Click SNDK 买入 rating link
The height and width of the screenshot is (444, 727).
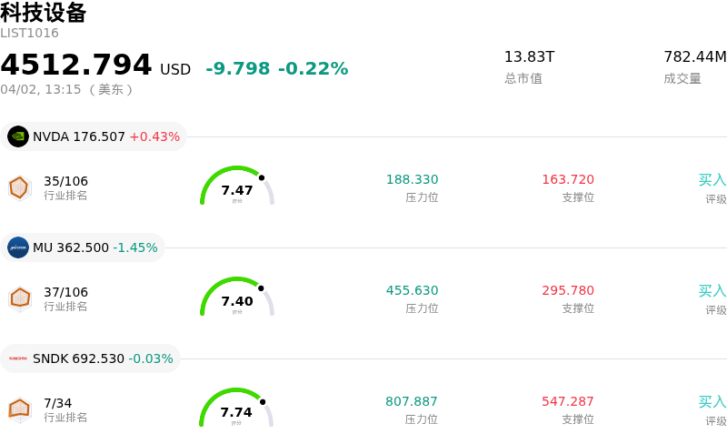712,402
